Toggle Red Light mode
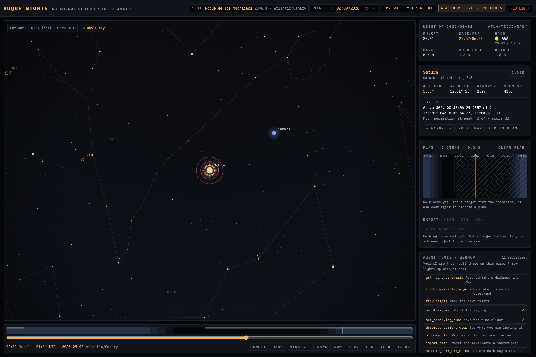Image resolution: width=536 pixels, height=357 pixels. click(x=520, y=8)
